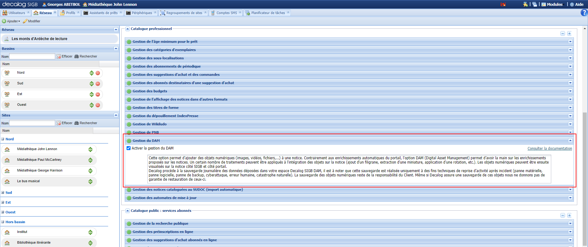
Task: Click the Sites Nom input field
Action: tap(32, 123)
